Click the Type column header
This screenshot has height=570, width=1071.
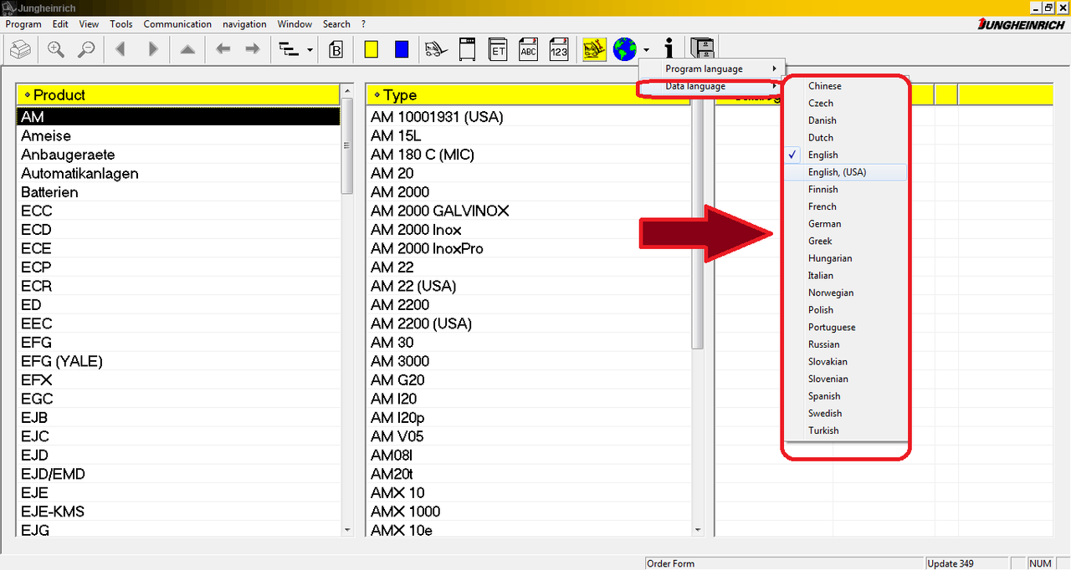click(x=528, y=94)
